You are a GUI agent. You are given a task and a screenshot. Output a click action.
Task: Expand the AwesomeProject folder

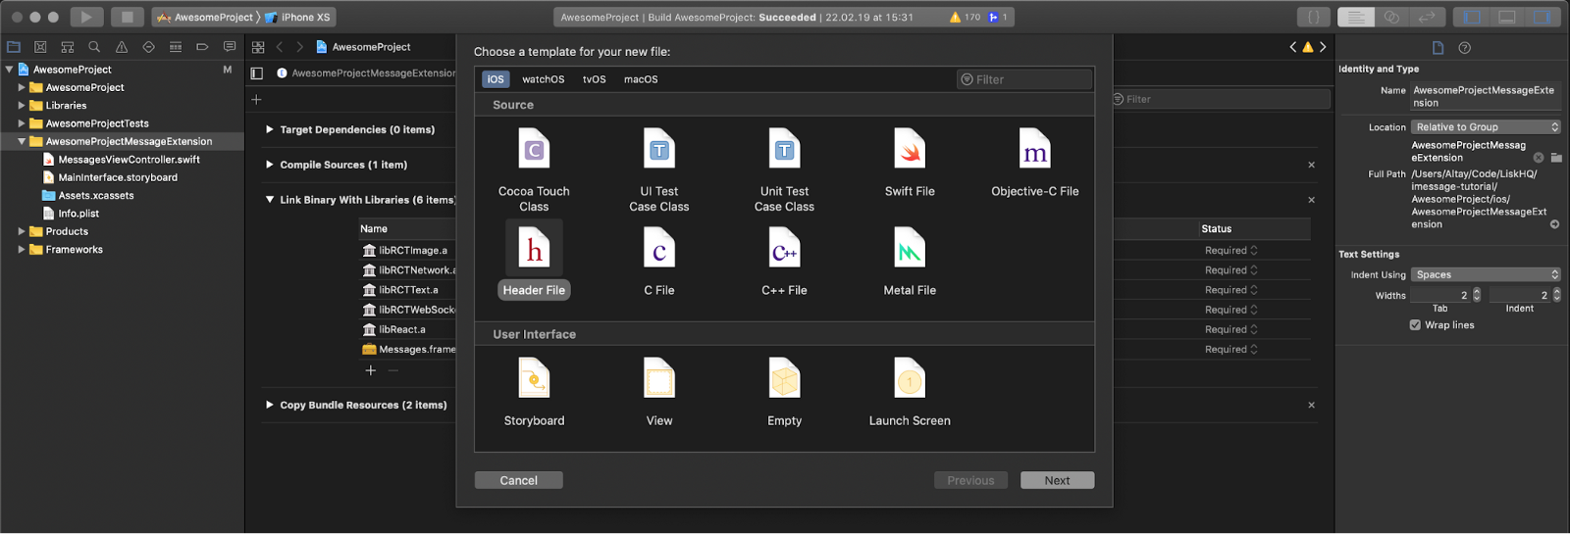click(x=22, y=87)
